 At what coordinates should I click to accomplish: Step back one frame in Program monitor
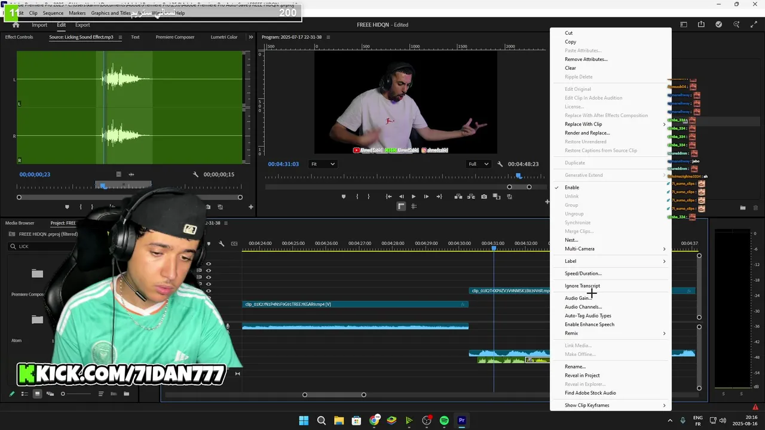tap(401, 196)
